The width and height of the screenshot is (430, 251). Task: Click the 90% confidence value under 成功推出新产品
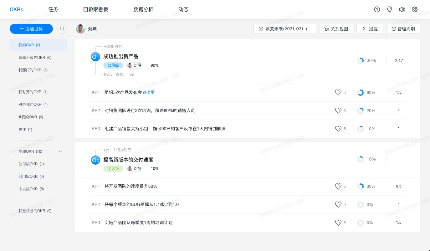pyautogui.click(x=155, y=65)
